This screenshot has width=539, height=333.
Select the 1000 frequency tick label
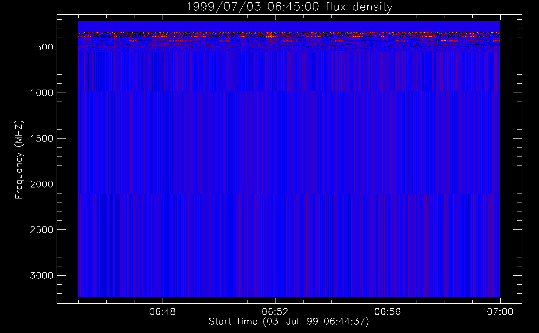tap(42, 93)
